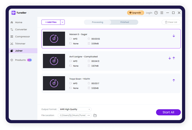Click the TuneBer logo icon
The height and width of the screenshot is (130, 192).
click(x=13, y=13)
